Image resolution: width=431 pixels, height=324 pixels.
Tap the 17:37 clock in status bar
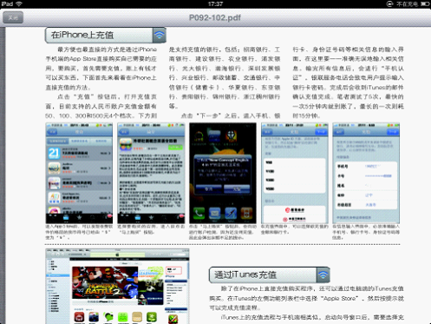coord(215,3)
